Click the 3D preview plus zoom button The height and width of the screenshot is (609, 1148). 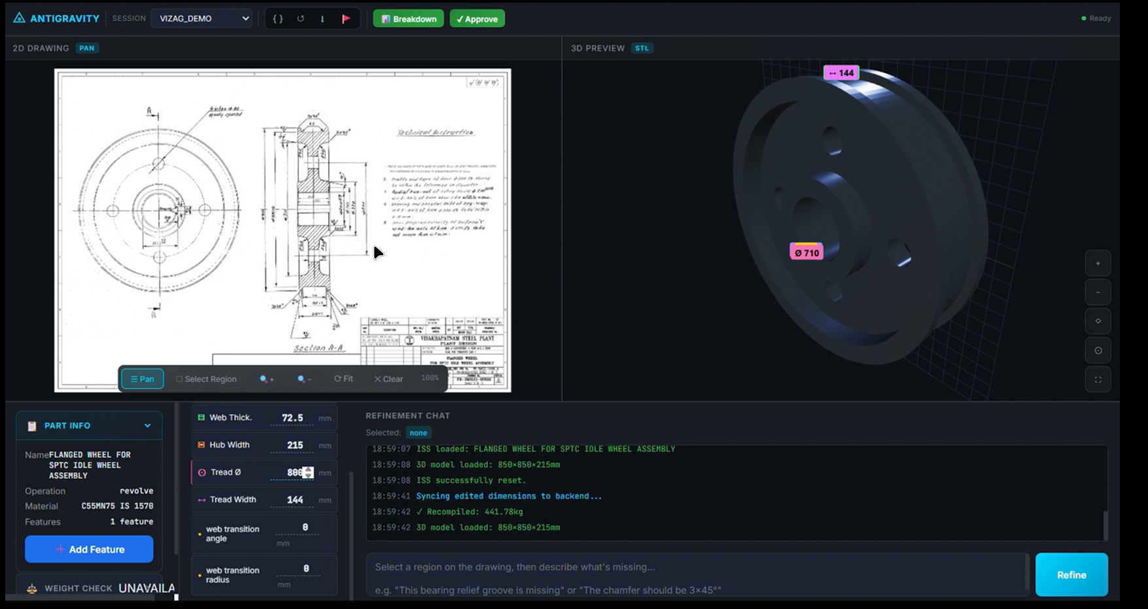(x=1098, y=264)
